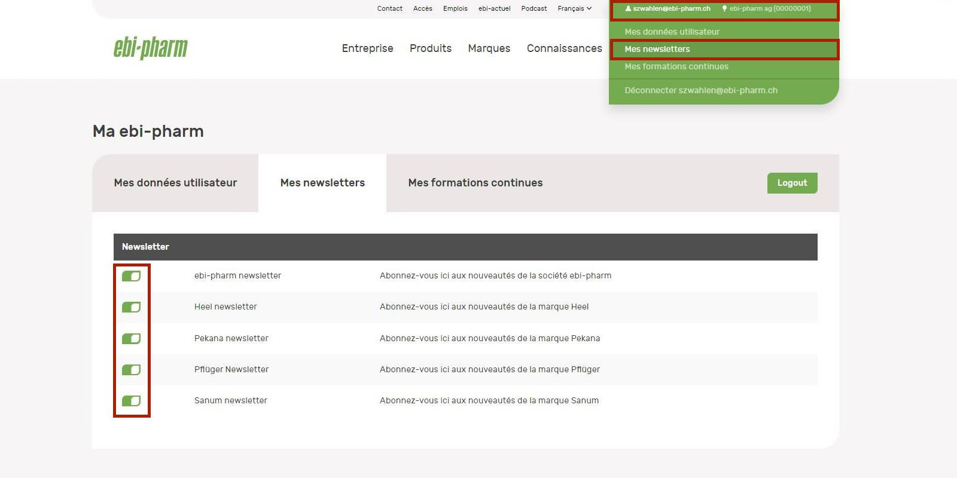
Task: Toggle the ebi-pharm newsletter subscription switch
Action: click(131, 276)
